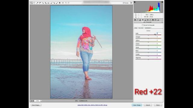The height and width of the screenshot is (108, 193).
Task: Select the Hand tool
Action: tap(34, 3)
